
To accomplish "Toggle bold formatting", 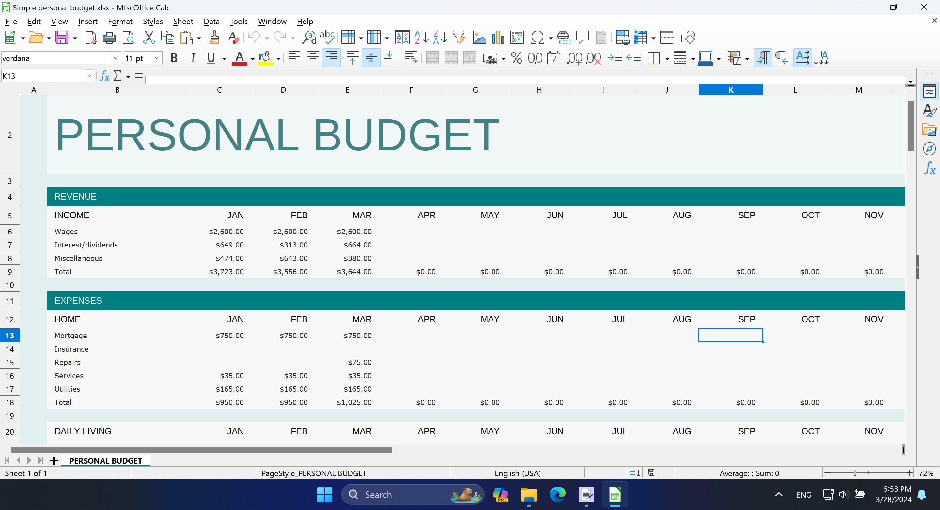I will [174, 58].
